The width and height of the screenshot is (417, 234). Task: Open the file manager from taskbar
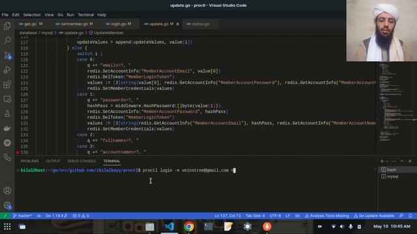tap(150, 227)
